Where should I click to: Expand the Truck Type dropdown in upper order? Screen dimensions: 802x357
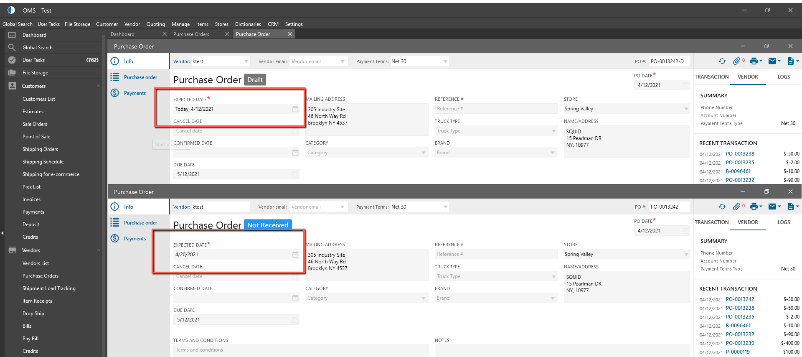coord(554,131)
